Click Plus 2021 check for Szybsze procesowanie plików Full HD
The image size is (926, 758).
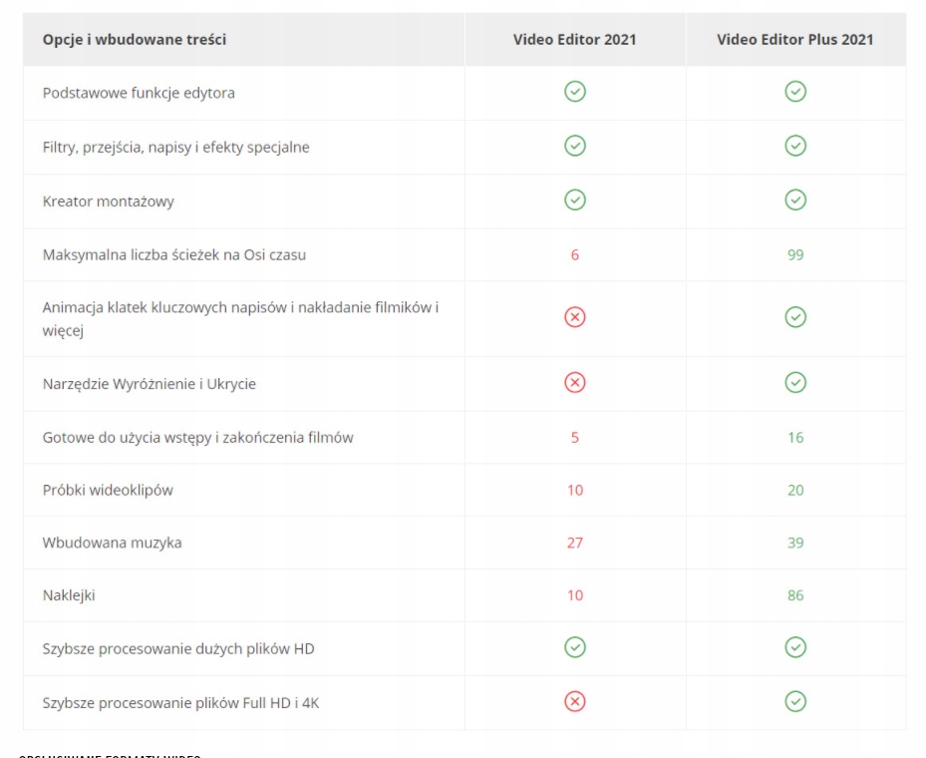[x=795, y=702]
